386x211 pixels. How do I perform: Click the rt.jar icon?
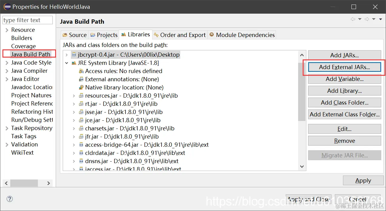[81, 104]
